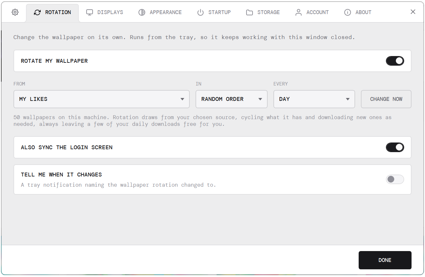The image size is (425, 277).
Task: Turn off Also Sync the Login Screen
Action: pyautogui.click(x=395, y=147)
